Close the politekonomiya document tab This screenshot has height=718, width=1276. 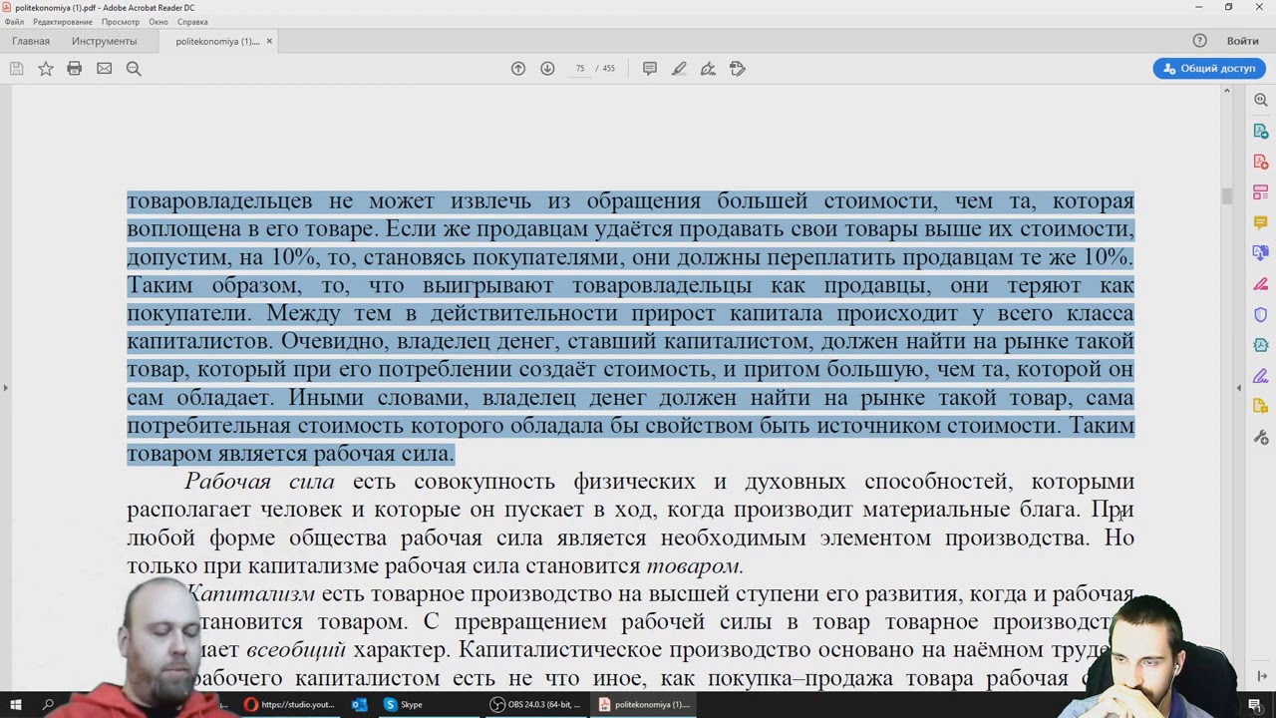click(x=269, y=41)
